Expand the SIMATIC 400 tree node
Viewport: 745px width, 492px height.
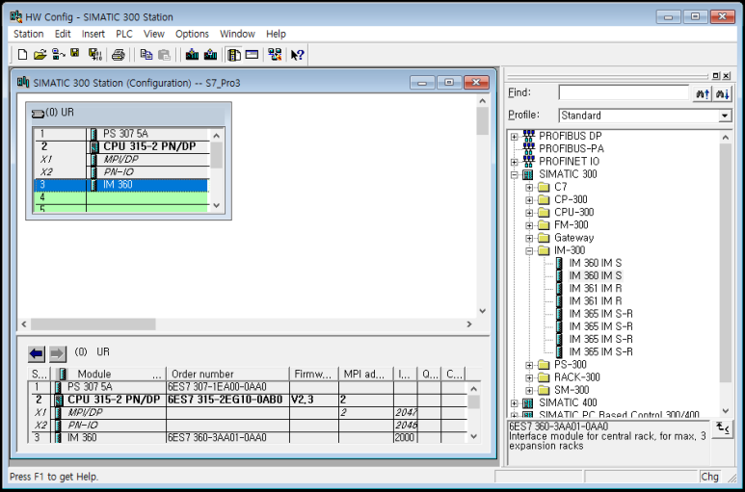514,403
